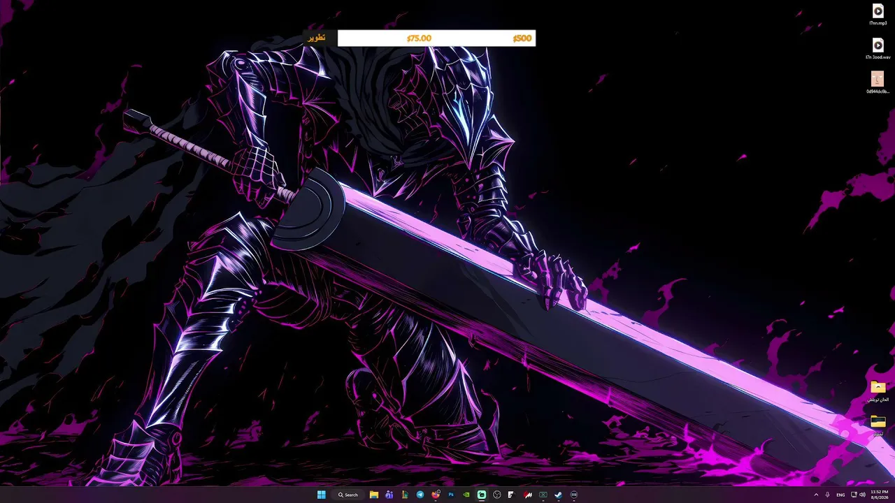This screenshot has width=895, height=503.
Task: Select the l7n 3ood.wav desktop file
Action: (878, 48)
